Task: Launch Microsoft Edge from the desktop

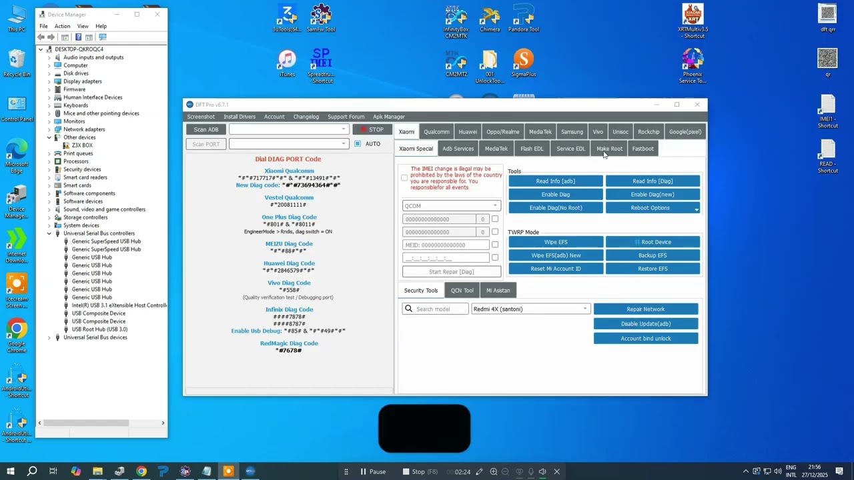Action: (x=17, y=156)
